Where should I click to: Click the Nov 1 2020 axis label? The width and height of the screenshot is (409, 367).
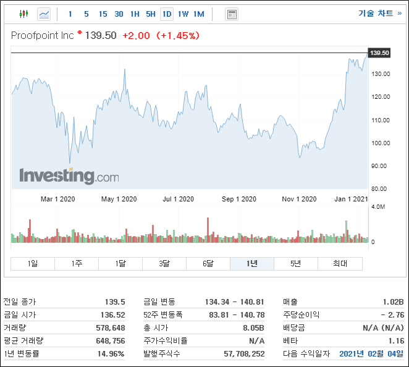tap(299, 199)
